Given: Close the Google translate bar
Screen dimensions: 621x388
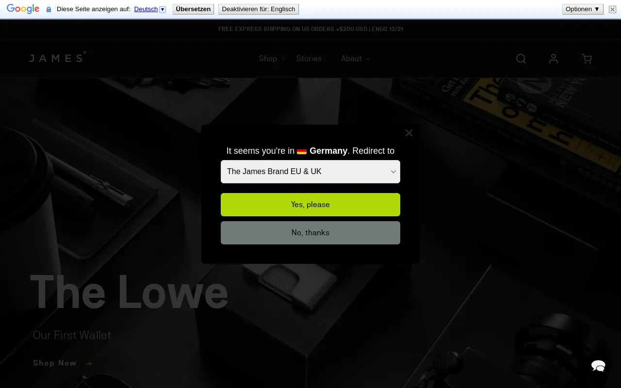Looking at the screenshot, I should (x=612, y=9).
